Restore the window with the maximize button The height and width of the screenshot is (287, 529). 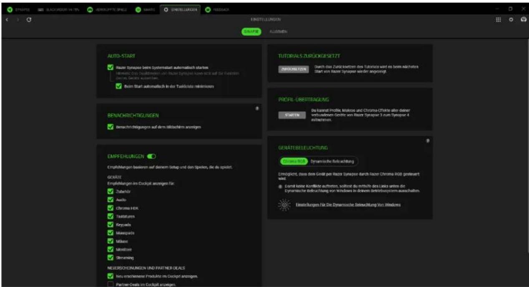point(510,9)
